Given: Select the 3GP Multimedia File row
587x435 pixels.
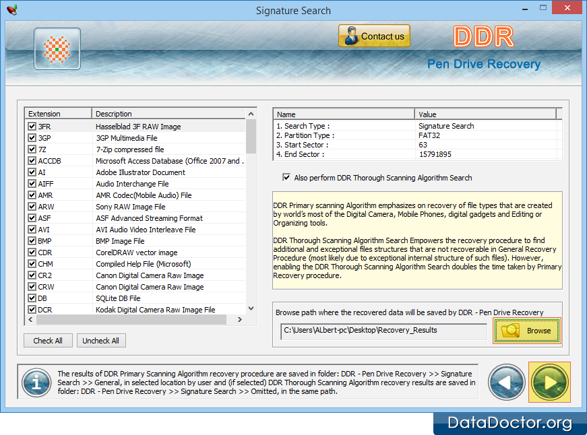Looking at the screenshot, I should click(135, 138).
